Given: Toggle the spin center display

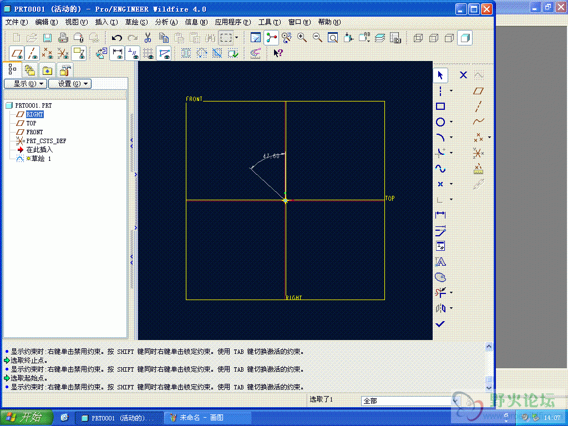Looking at the screenshot, I should point(271,37).
